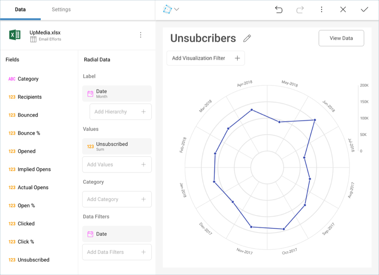Open the Add Values placeholder

117,164
